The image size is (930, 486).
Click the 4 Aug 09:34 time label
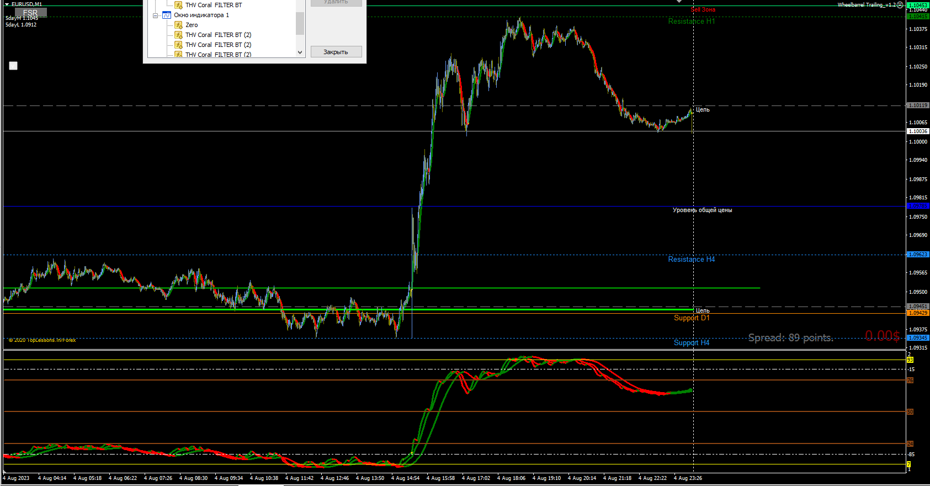(228, 478)
